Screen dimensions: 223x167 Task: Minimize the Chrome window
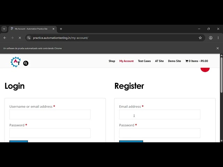(x=199, y=29)
